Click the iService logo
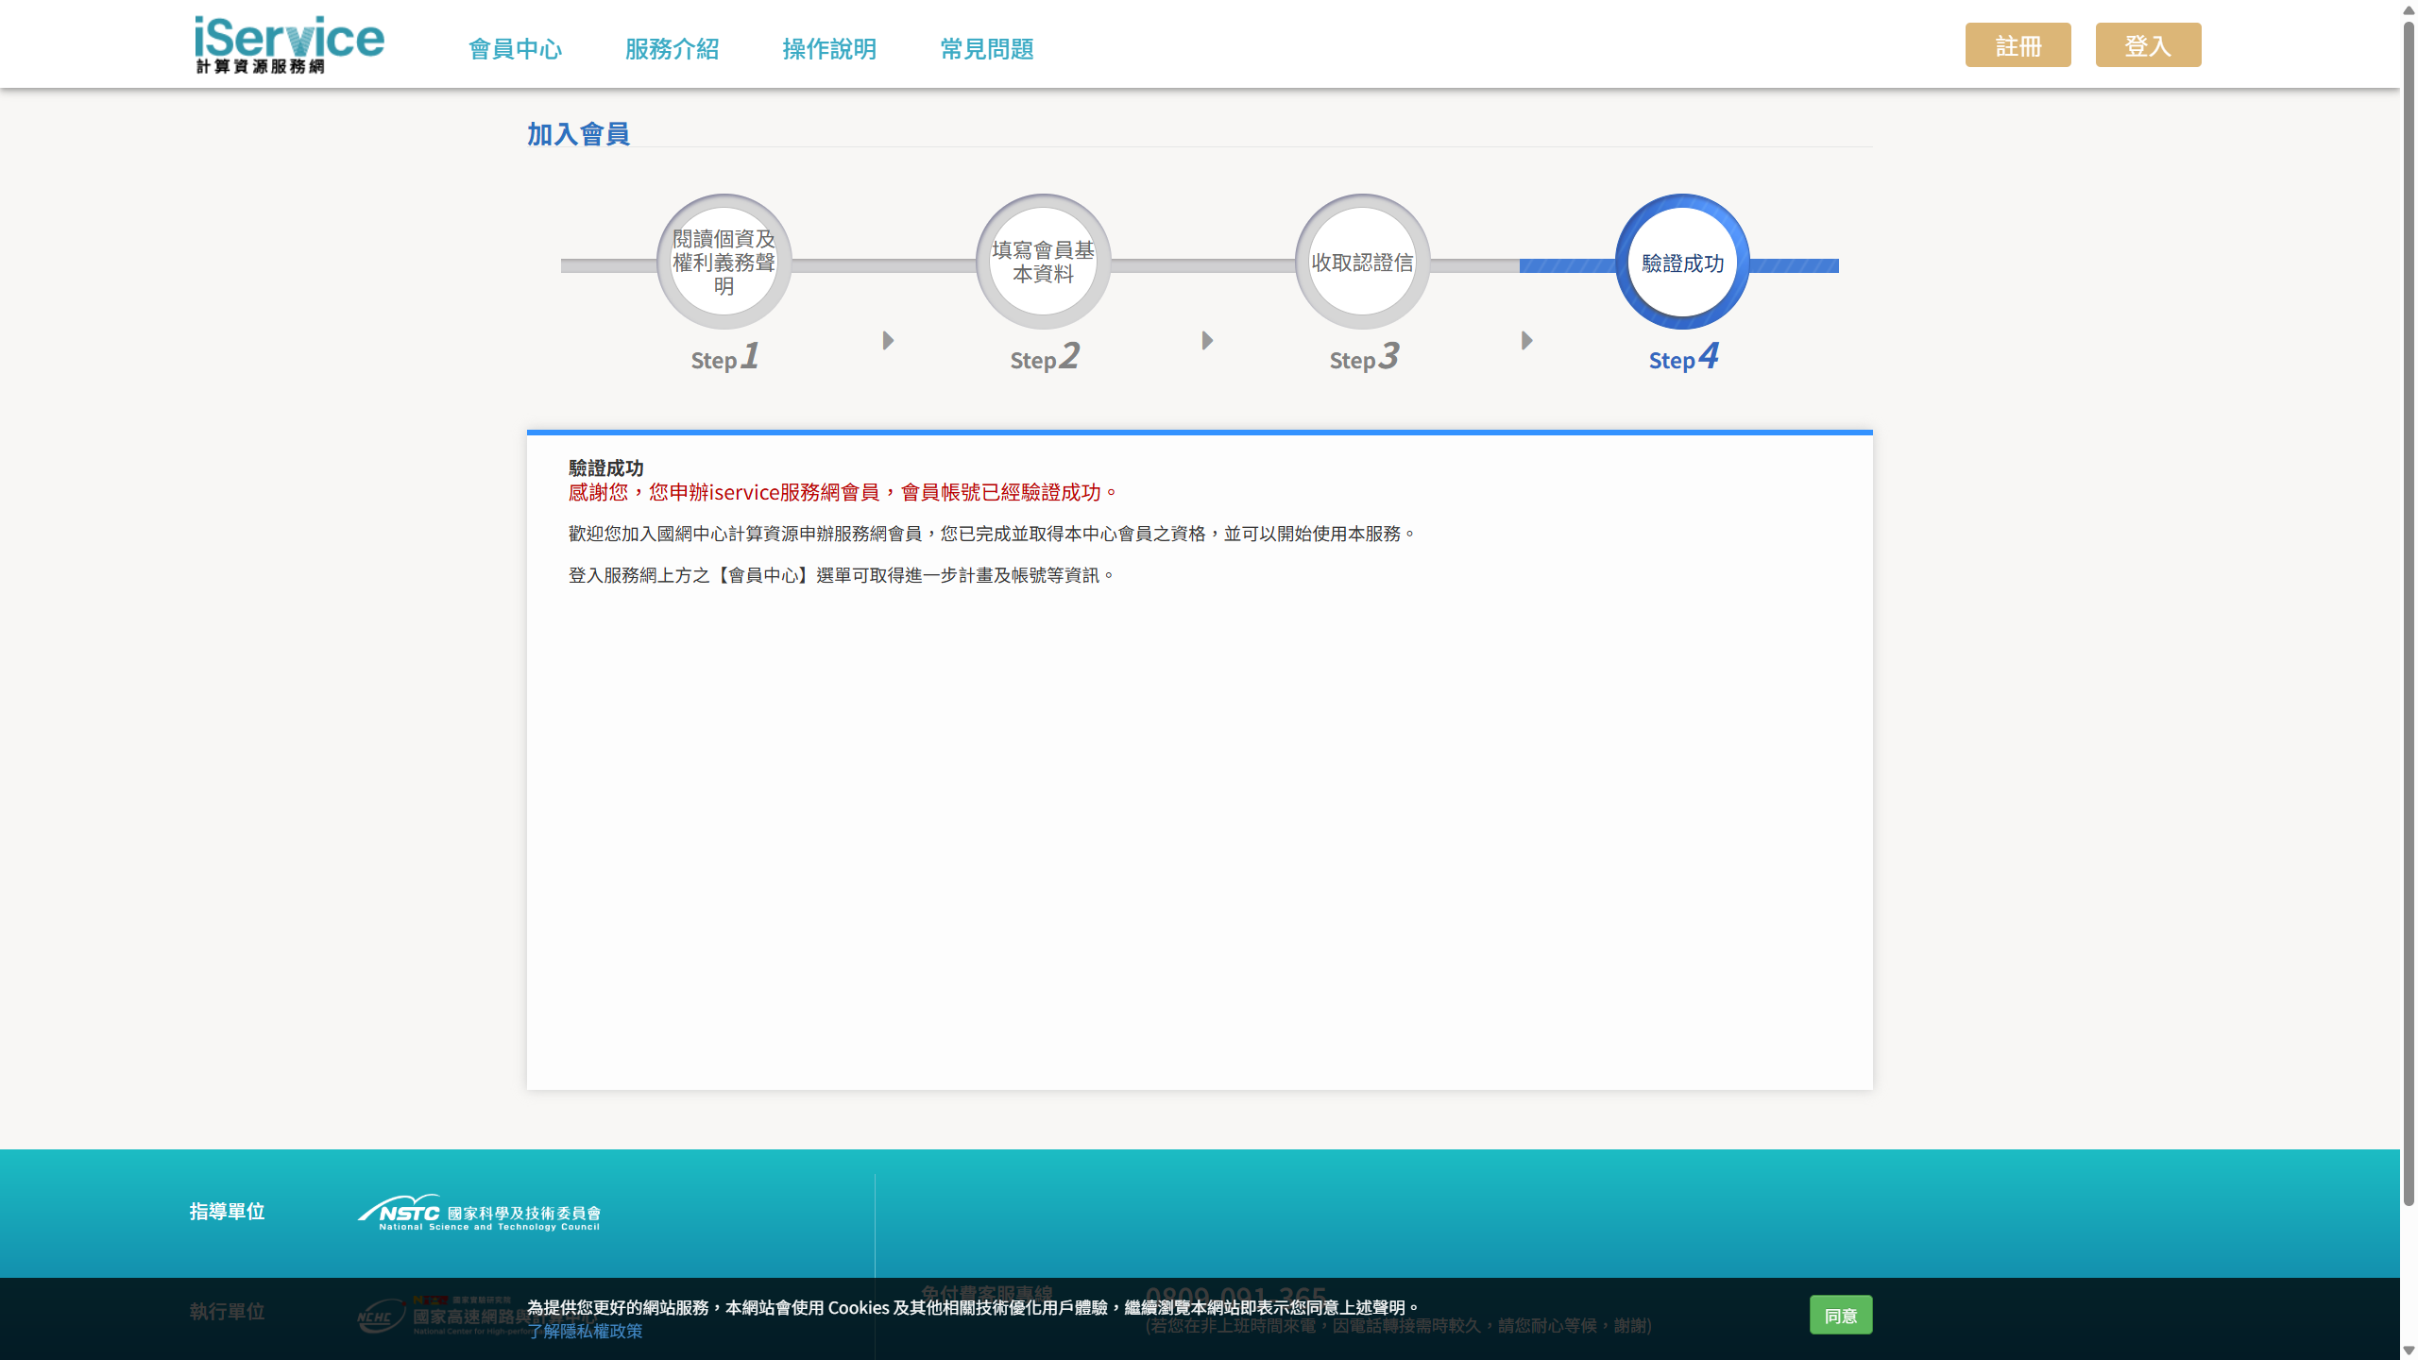This screenshot has width=2418, height=1360. point(289,44)
